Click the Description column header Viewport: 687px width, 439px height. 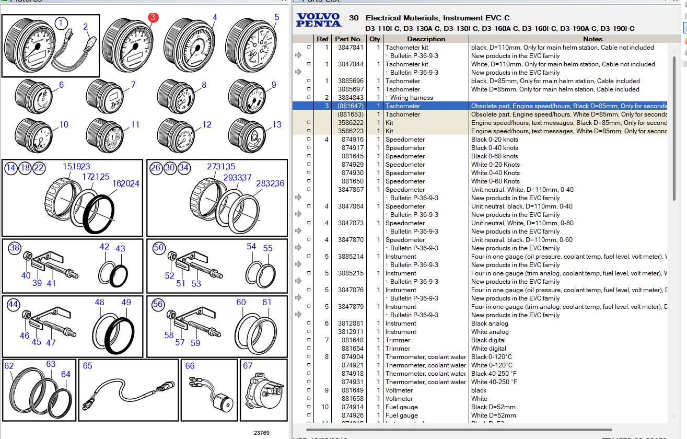[426, 39]
